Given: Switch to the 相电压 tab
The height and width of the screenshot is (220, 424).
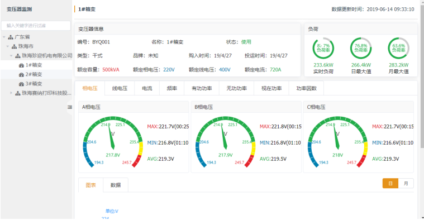Looking at the screenshot, I should point(90,88).
